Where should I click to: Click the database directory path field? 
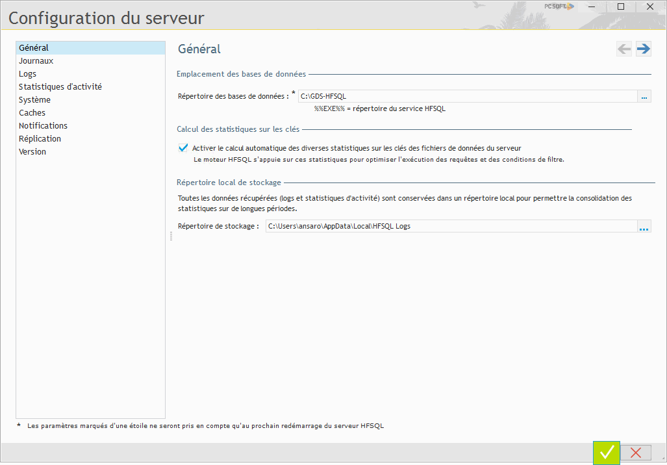tap(466, 97)
